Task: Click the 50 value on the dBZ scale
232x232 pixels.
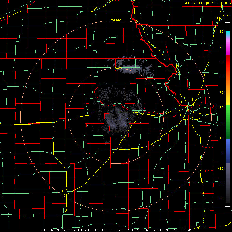Action: point(221,77)
